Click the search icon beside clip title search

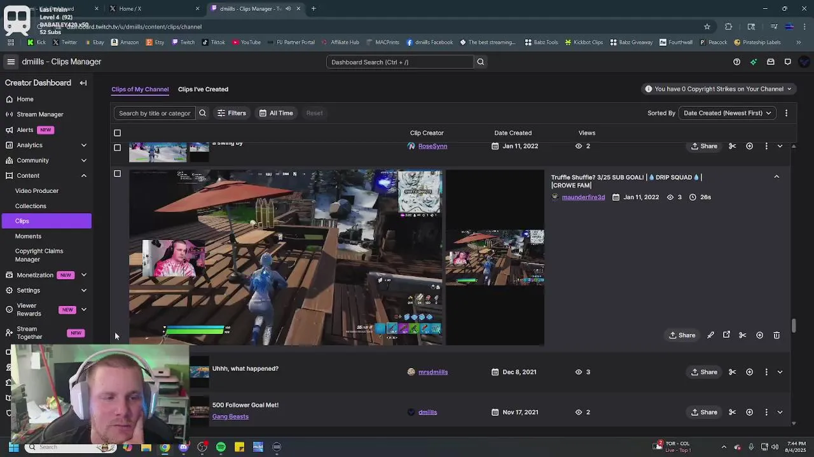(202, 113)
